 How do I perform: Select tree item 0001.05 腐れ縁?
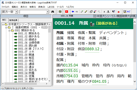click(27, 45)
